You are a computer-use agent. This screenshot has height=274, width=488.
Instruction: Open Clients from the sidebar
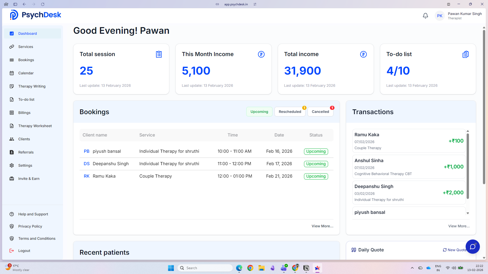[x=24, y=139]
